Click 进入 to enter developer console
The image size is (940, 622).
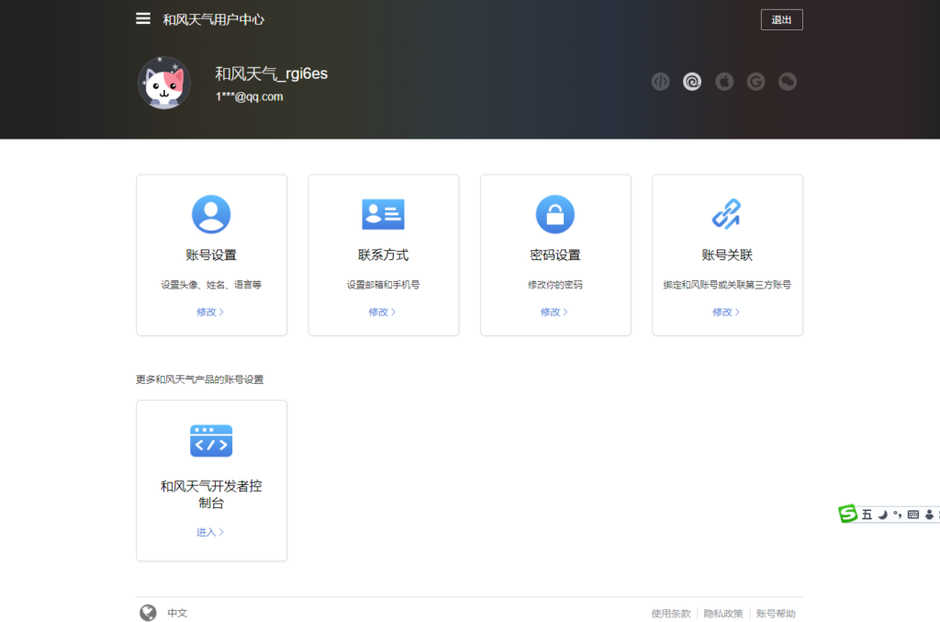[x=209, y=532]
